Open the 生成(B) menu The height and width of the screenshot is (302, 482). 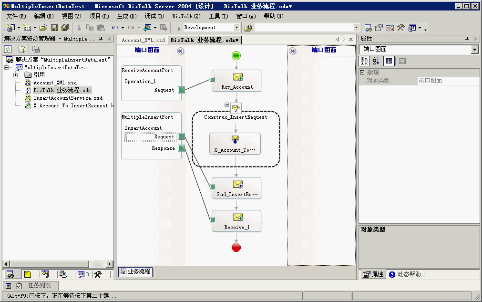(127, 16)
